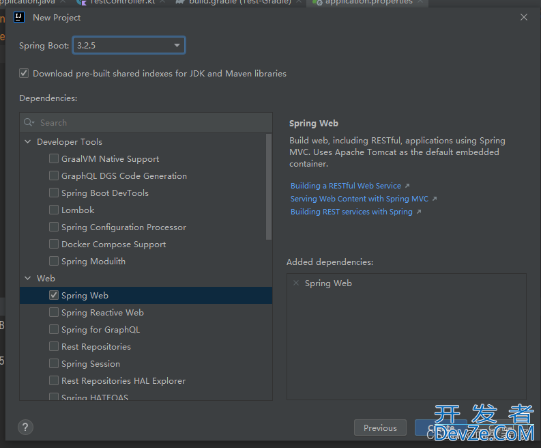Open Serving Web Content with Spring MVC link
The width and height of the screenshot is (541, 448).
coord(359,199)
